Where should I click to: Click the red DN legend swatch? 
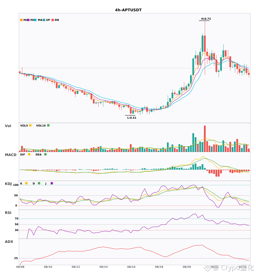(53, 20)
